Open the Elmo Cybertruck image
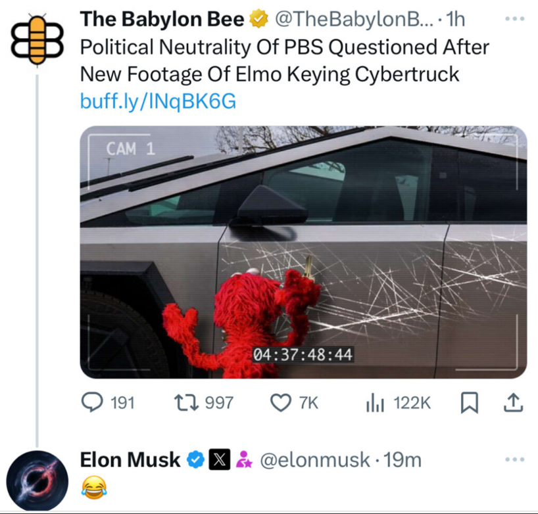This screenshot has width=538, height=514. tap(303, 252)
